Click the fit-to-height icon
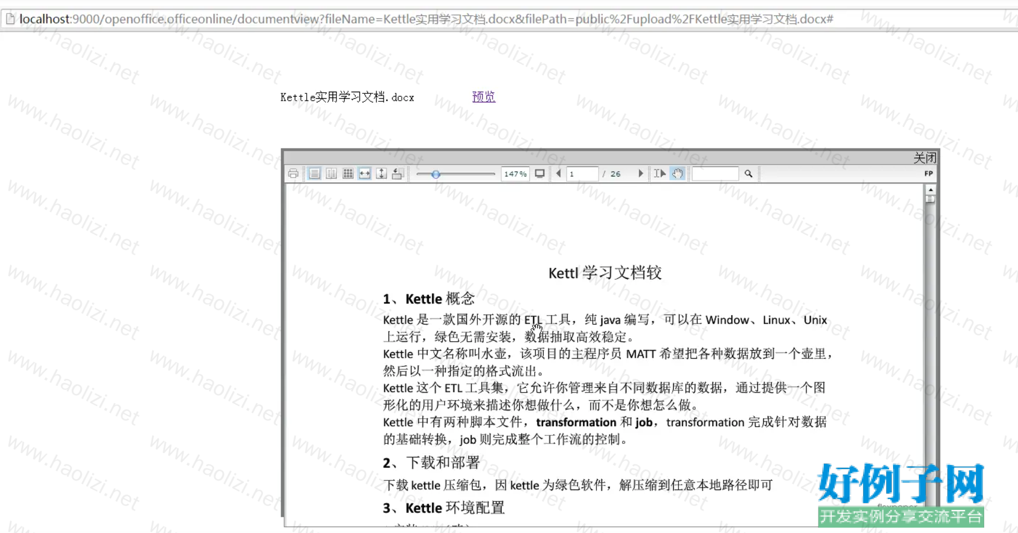The height and width of the screenshot is (533, 1018). [x=381, y=174]
